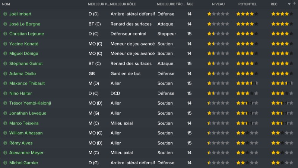Open the info icon for José Le Borgne
This screenshot has height=168, width=298.
(5, 24)
